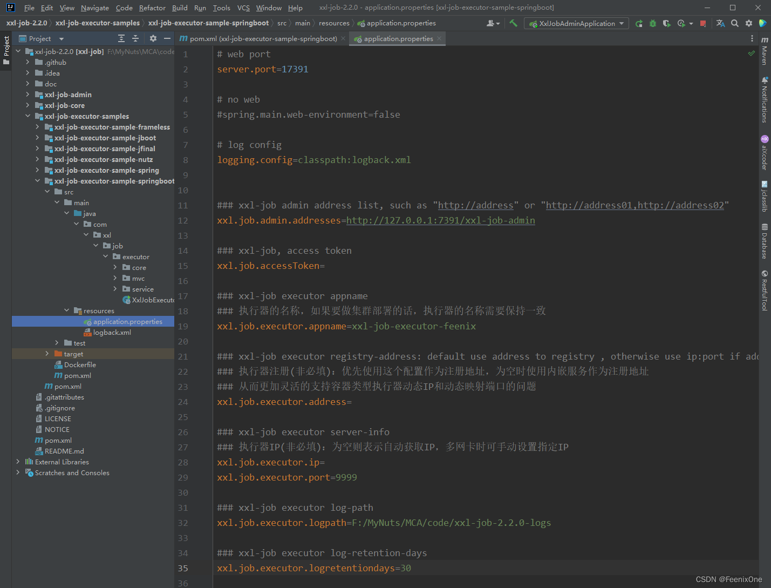Click gutter line number 19
This screenshot has height=588, width=771.
[x=183, y=326]
